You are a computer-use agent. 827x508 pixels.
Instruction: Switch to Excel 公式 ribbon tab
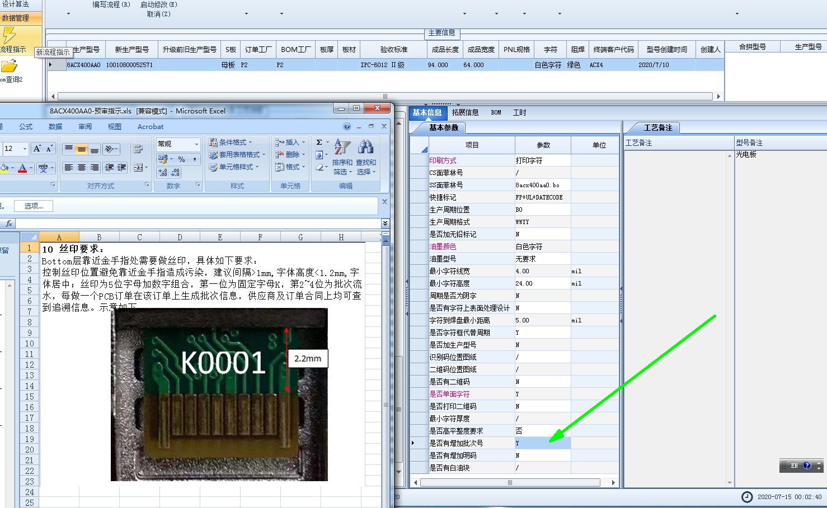pyautogui.click(x=26, y=127)
